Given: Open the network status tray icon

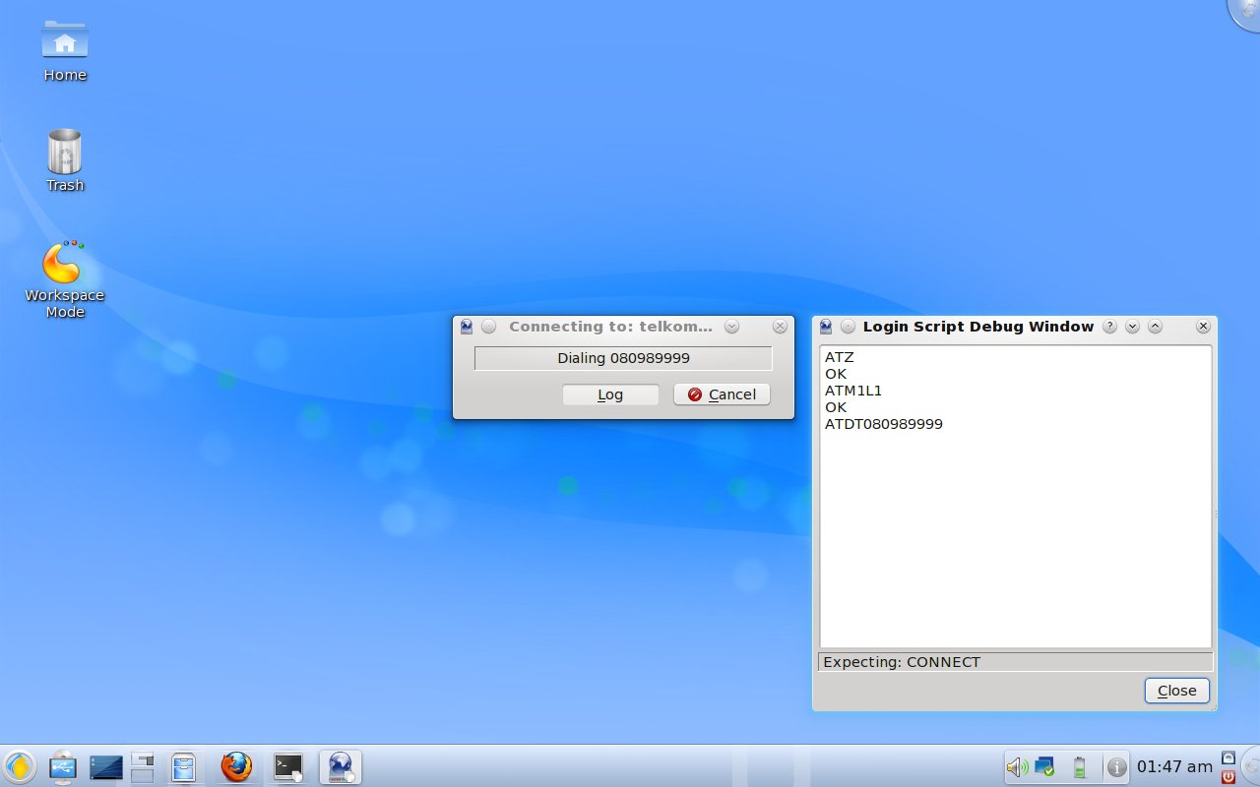Looking at the screenshot, I should [x=1044, y=767].
